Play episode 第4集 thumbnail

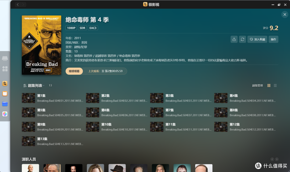(221, 98)
